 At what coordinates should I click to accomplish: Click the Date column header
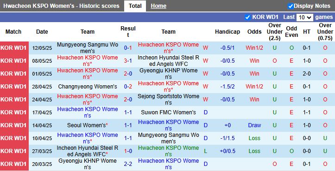coord(42,32)
